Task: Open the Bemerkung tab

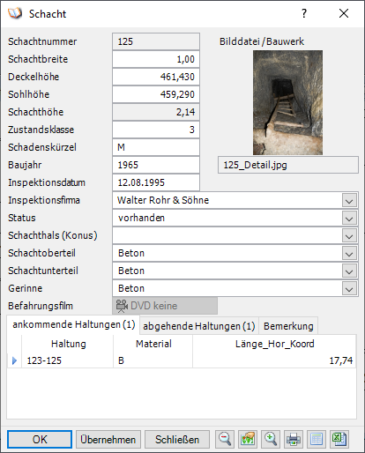Action: [288, 326]
